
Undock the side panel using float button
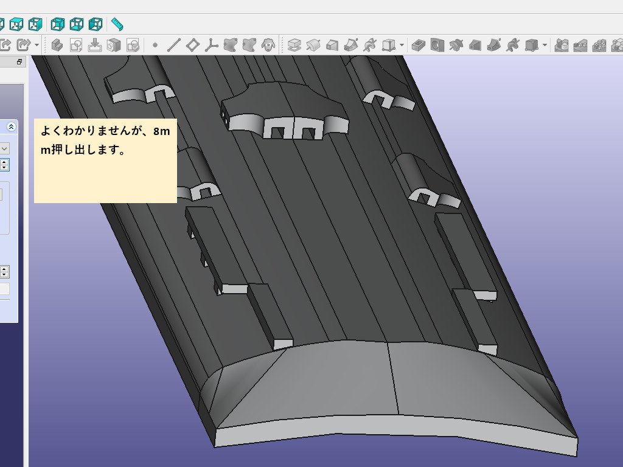point(19,62)
